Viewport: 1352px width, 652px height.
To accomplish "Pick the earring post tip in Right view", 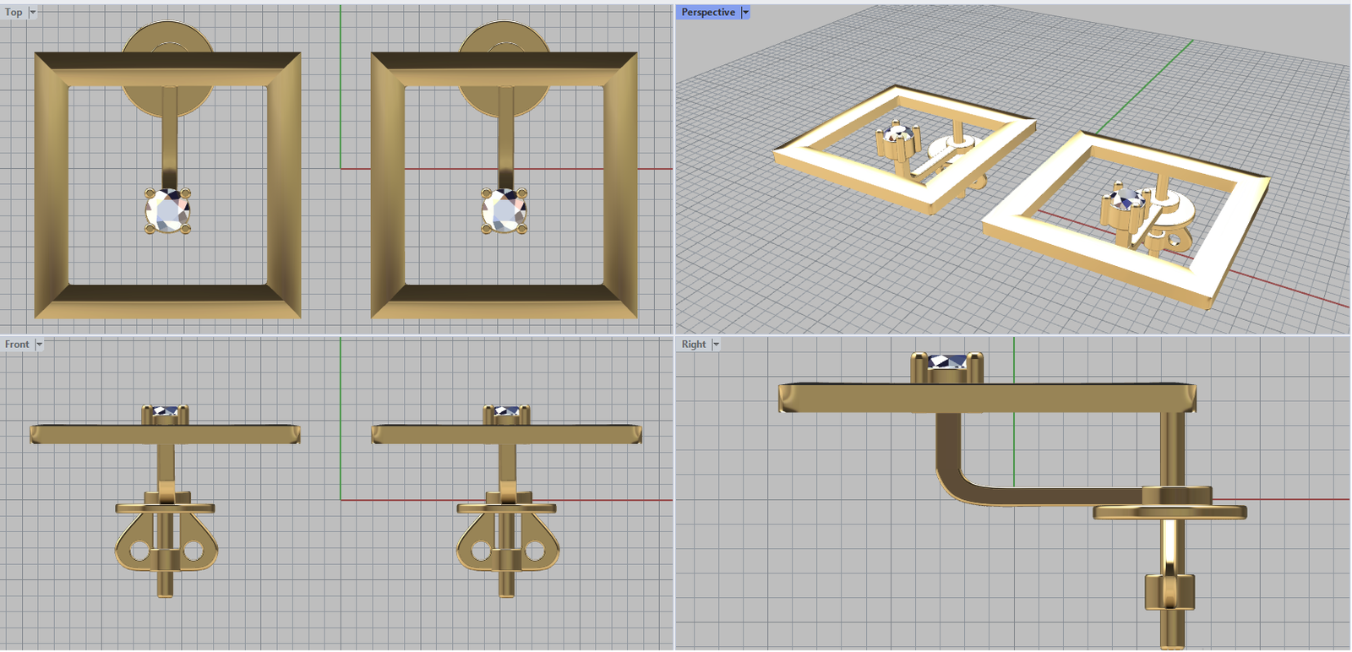I will 1171,630.
